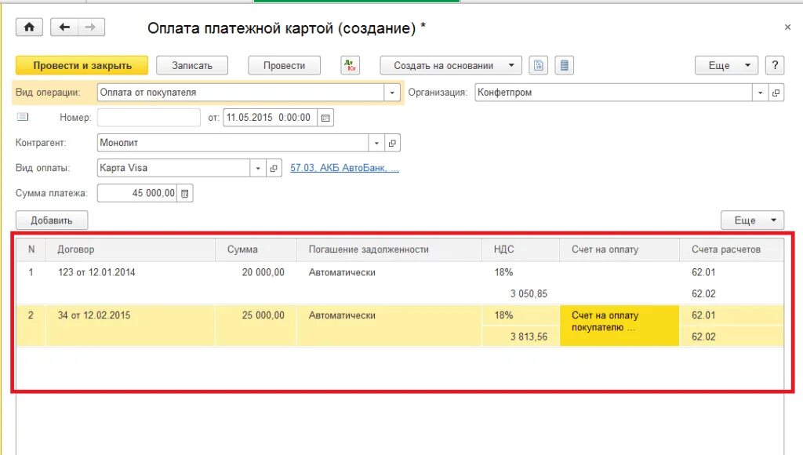Navigate back with the left arrow

(64, 27)
